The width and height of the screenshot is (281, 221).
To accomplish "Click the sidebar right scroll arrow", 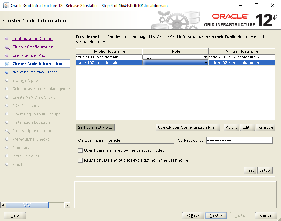I will coord(67,205).
